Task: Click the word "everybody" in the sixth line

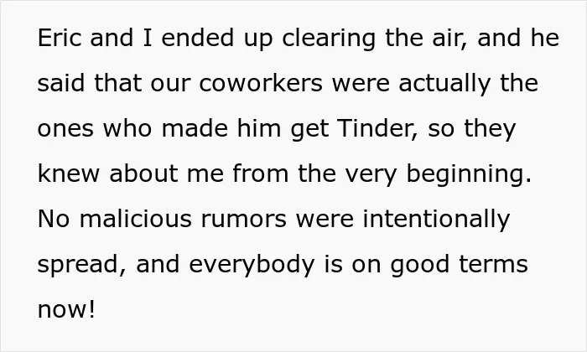Action: pos(252,265)
